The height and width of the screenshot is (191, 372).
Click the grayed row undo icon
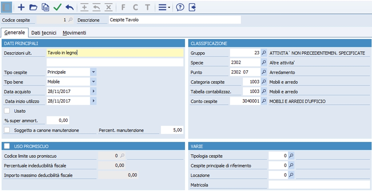coord(96,7)
